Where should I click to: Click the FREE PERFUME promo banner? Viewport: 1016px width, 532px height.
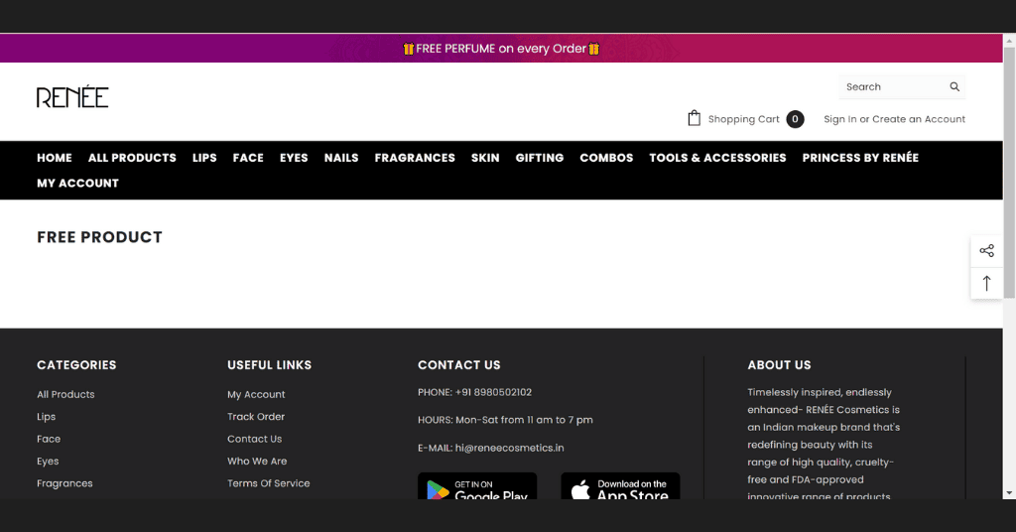pyautogui.click(x=501, y=49)
